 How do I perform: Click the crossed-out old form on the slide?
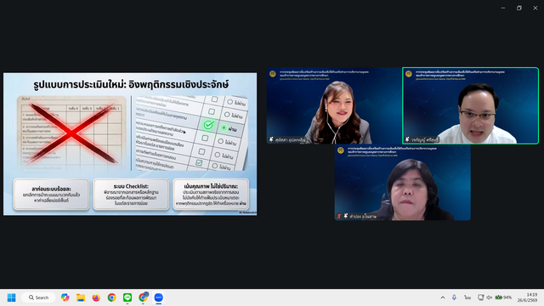coord(71,133)
